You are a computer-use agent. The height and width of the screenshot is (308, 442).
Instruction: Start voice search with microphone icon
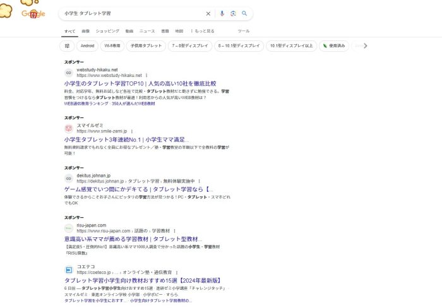(222, 13)
